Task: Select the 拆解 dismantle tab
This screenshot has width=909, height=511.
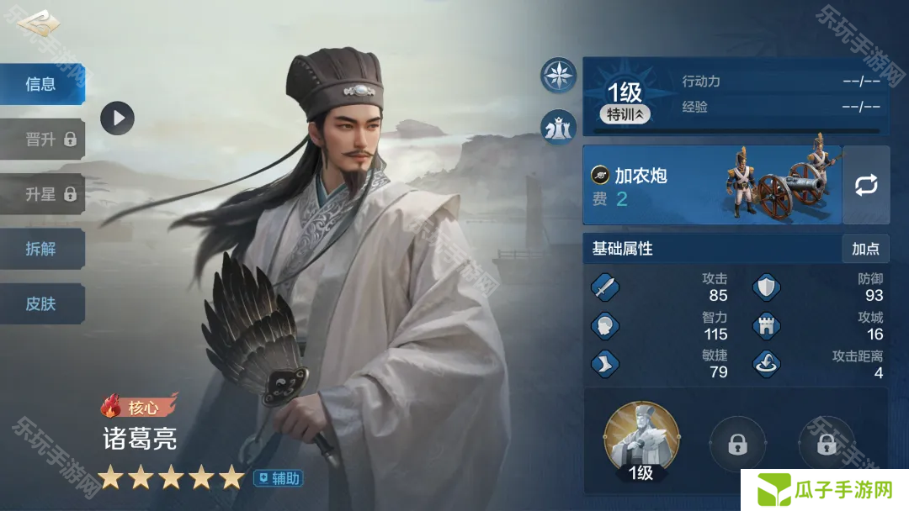Action: [x=42, y=249]
